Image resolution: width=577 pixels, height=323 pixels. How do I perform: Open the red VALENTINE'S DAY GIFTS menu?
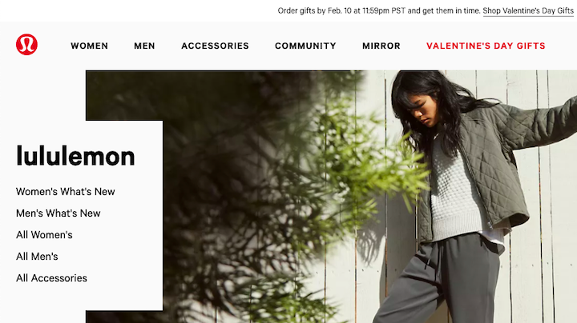pos(486,46)
